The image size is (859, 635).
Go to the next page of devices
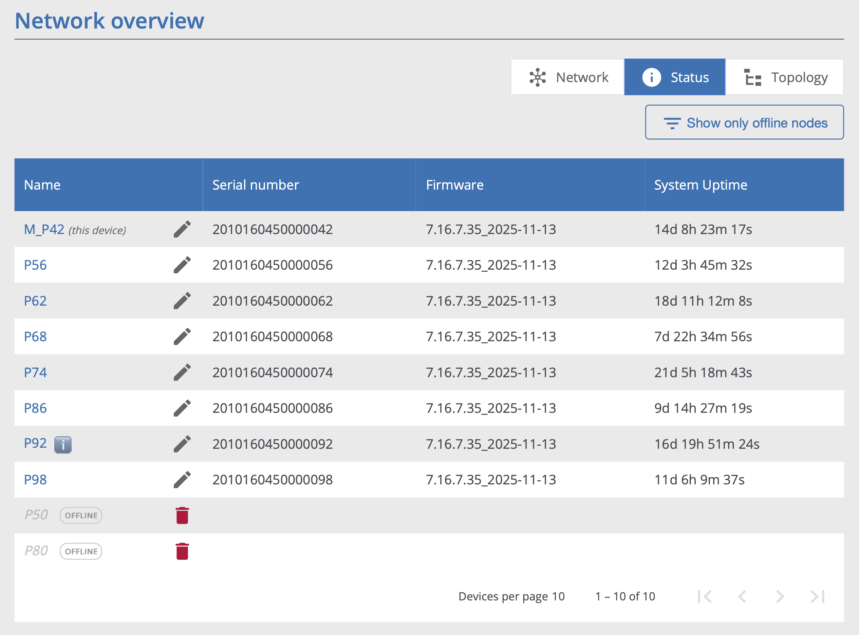[x=780, y=596]
